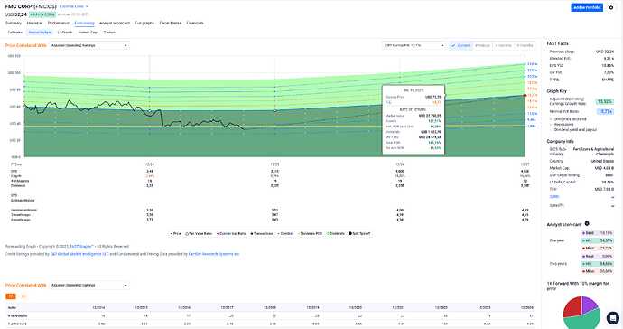Select the LT Growth sub-tab
This screenshot has width=623, height=329.
click(x=65, y=33)
